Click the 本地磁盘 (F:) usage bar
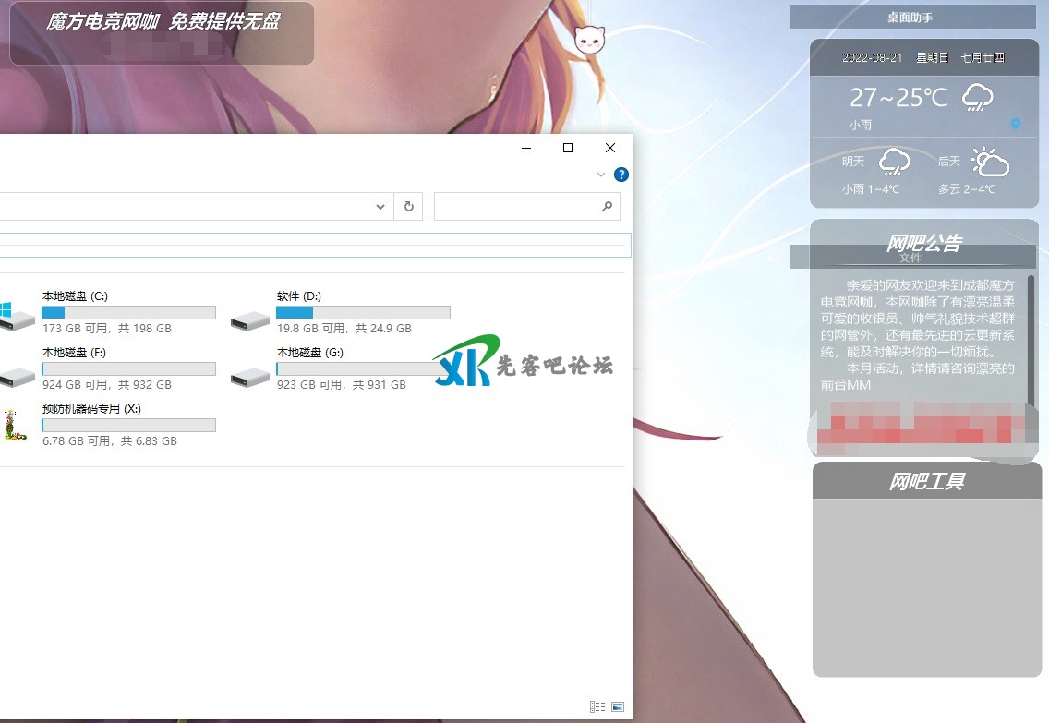This screenshot has height=723, width=1049. click(x=128, y=369)
